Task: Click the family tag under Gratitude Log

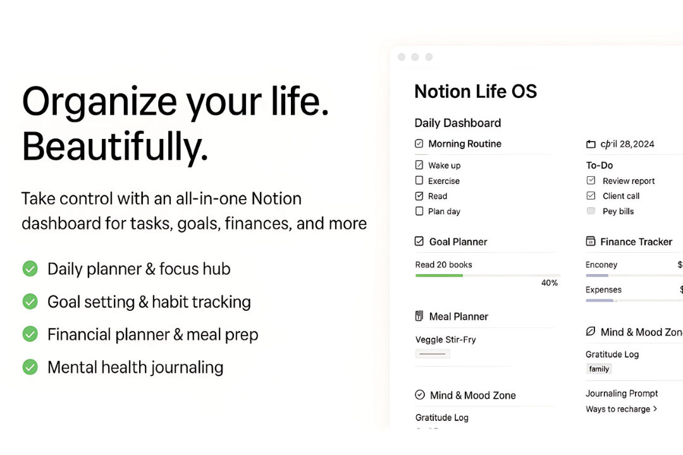Action: [599, 369]
